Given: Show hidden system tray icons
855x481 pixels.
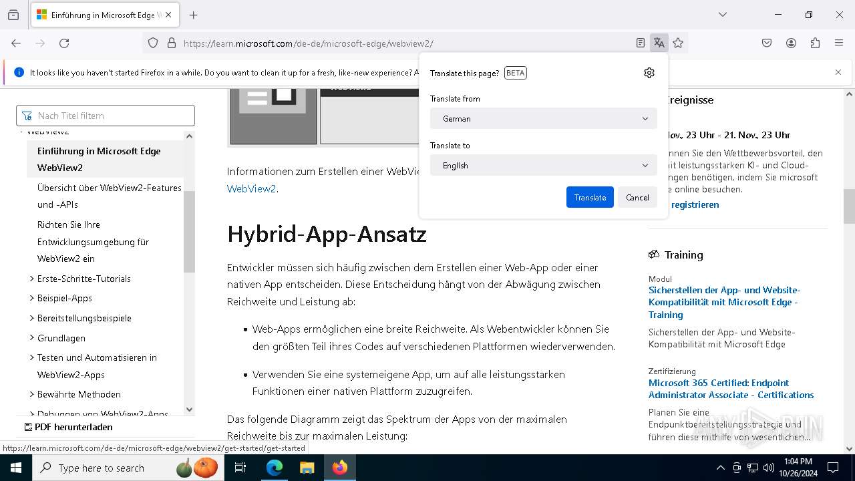Looking at the screenshot, I should click(x=720, y=468).
